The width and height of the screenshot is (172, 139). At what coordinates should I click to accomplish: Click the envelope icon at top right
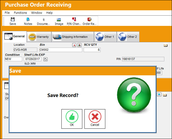click(x=165, y=45)
